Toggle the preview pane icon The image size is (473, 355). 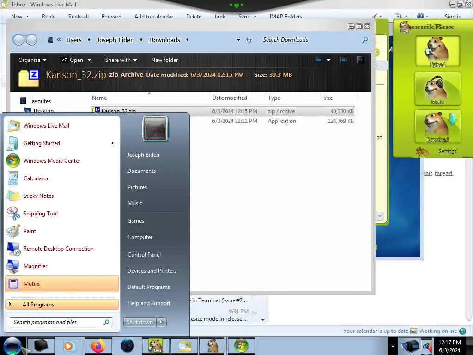click(344, 60)
